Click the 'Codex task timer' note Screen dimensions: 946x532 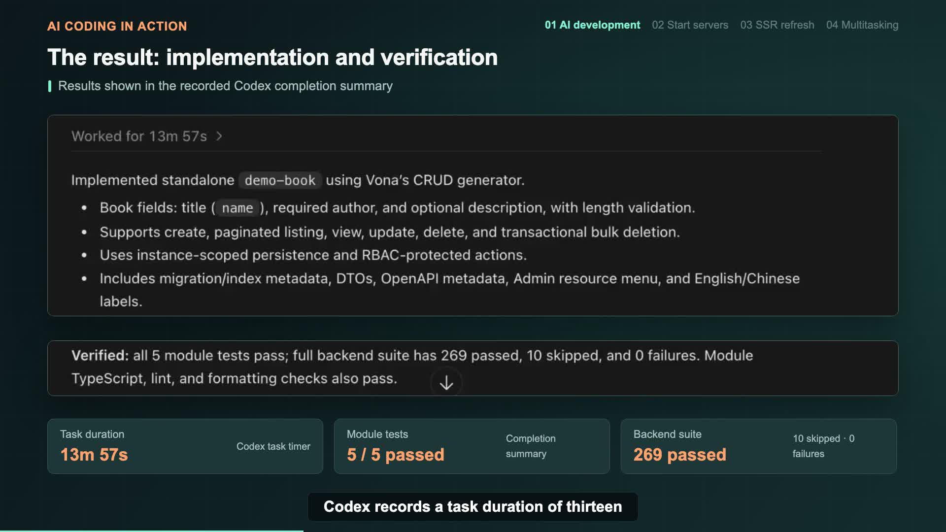click(x=273, y=446)
